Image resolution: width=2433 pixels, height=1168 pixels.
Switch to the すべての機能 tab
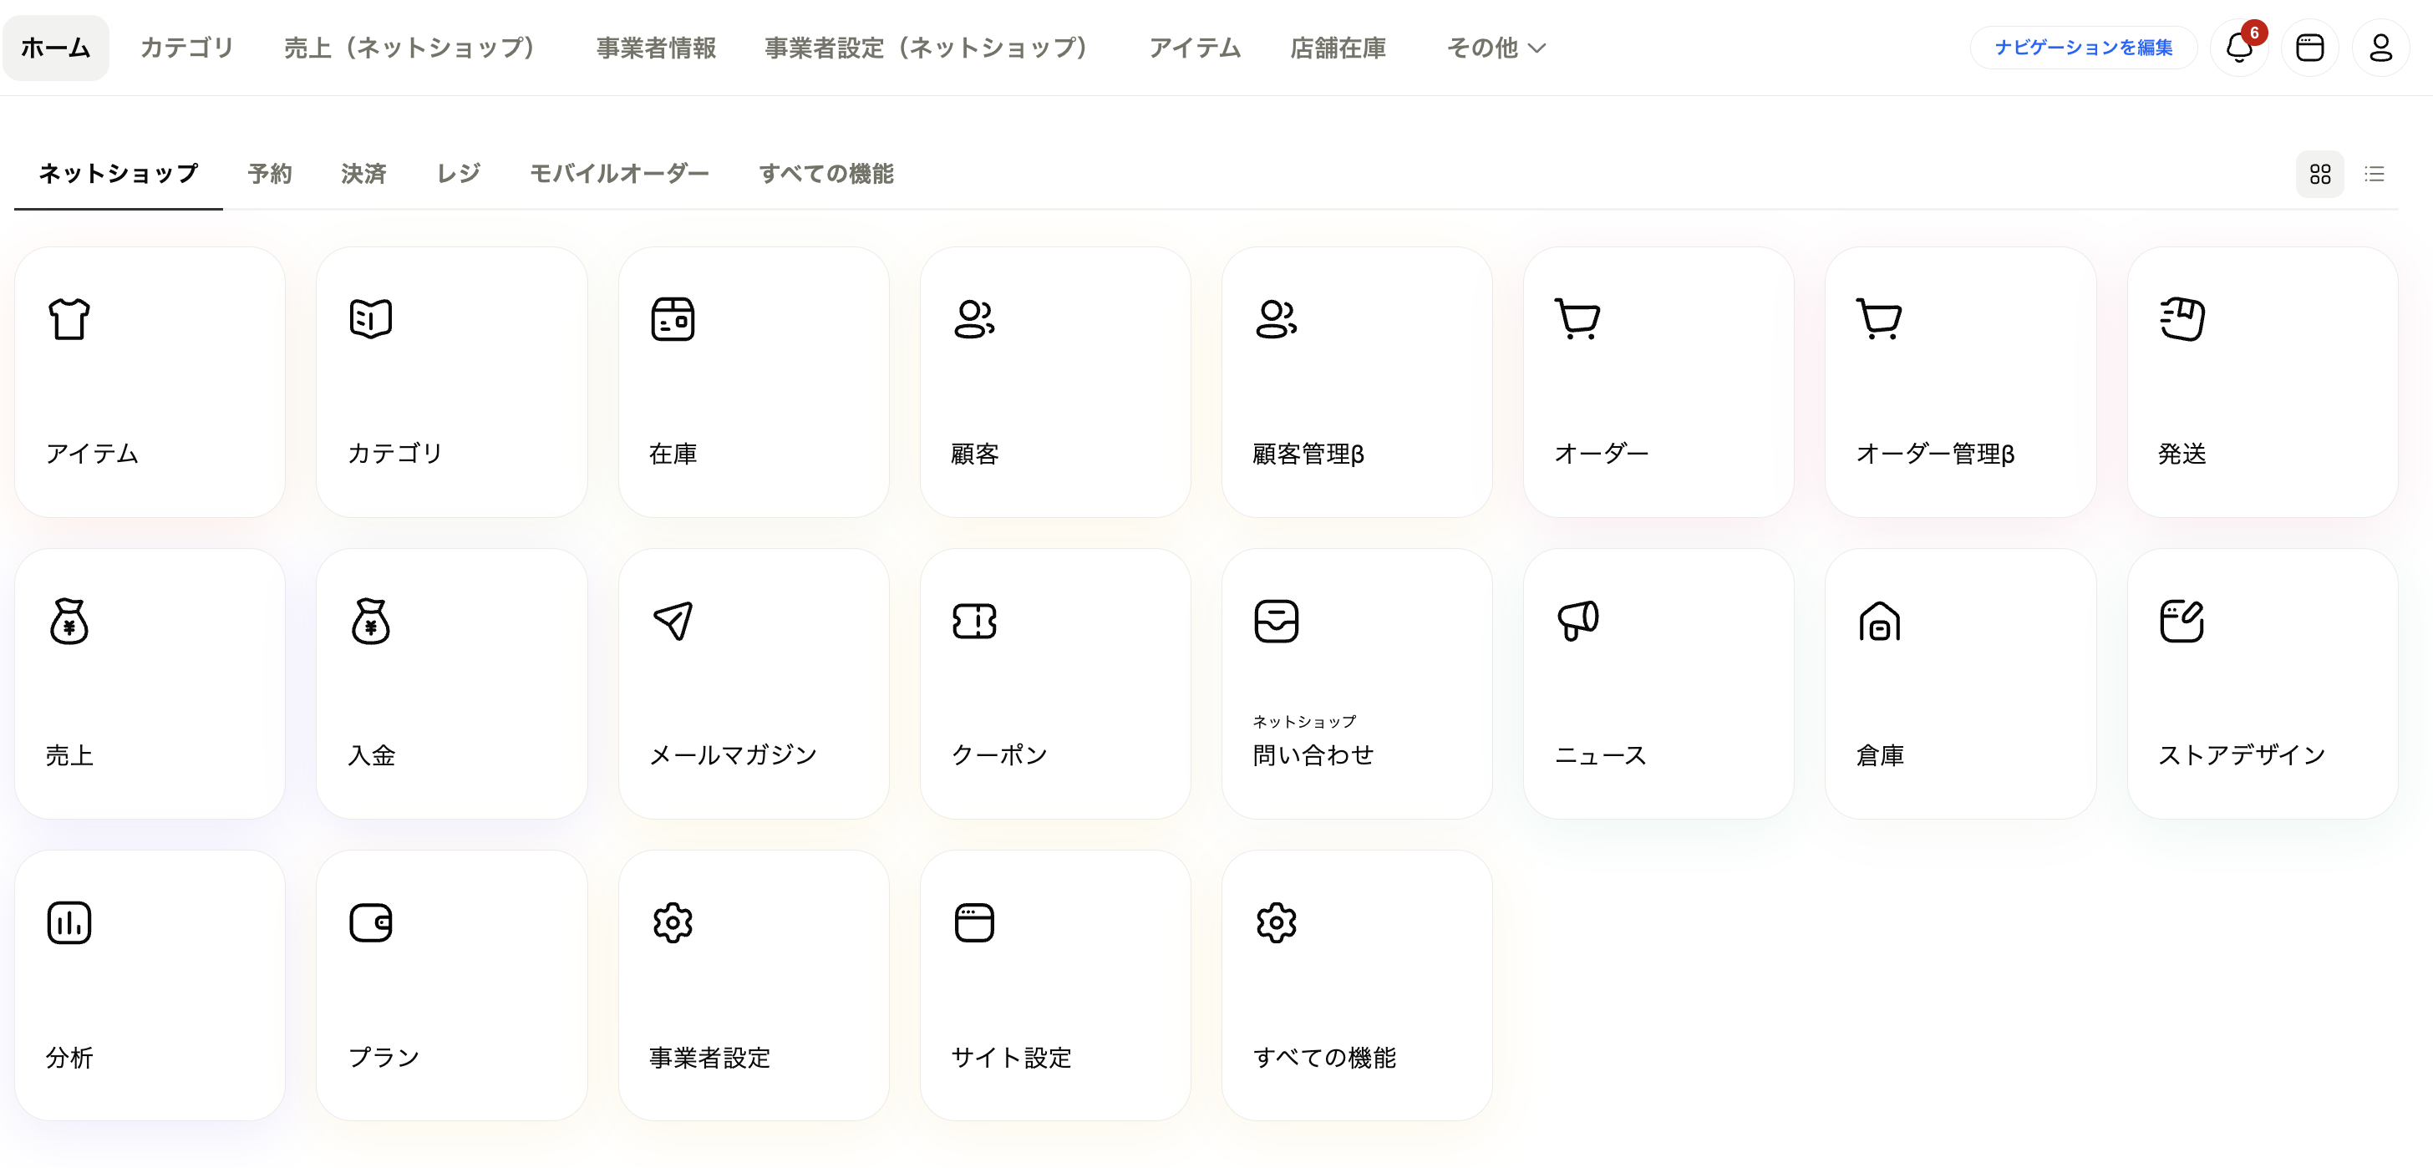(825, 174)
